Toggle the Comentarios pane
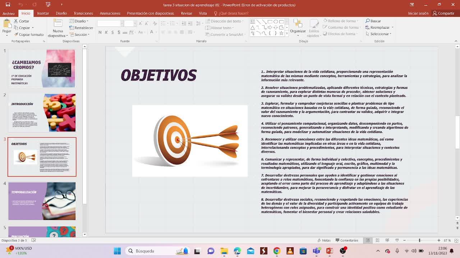Screen dimensions: 460x258 [346, 240]
